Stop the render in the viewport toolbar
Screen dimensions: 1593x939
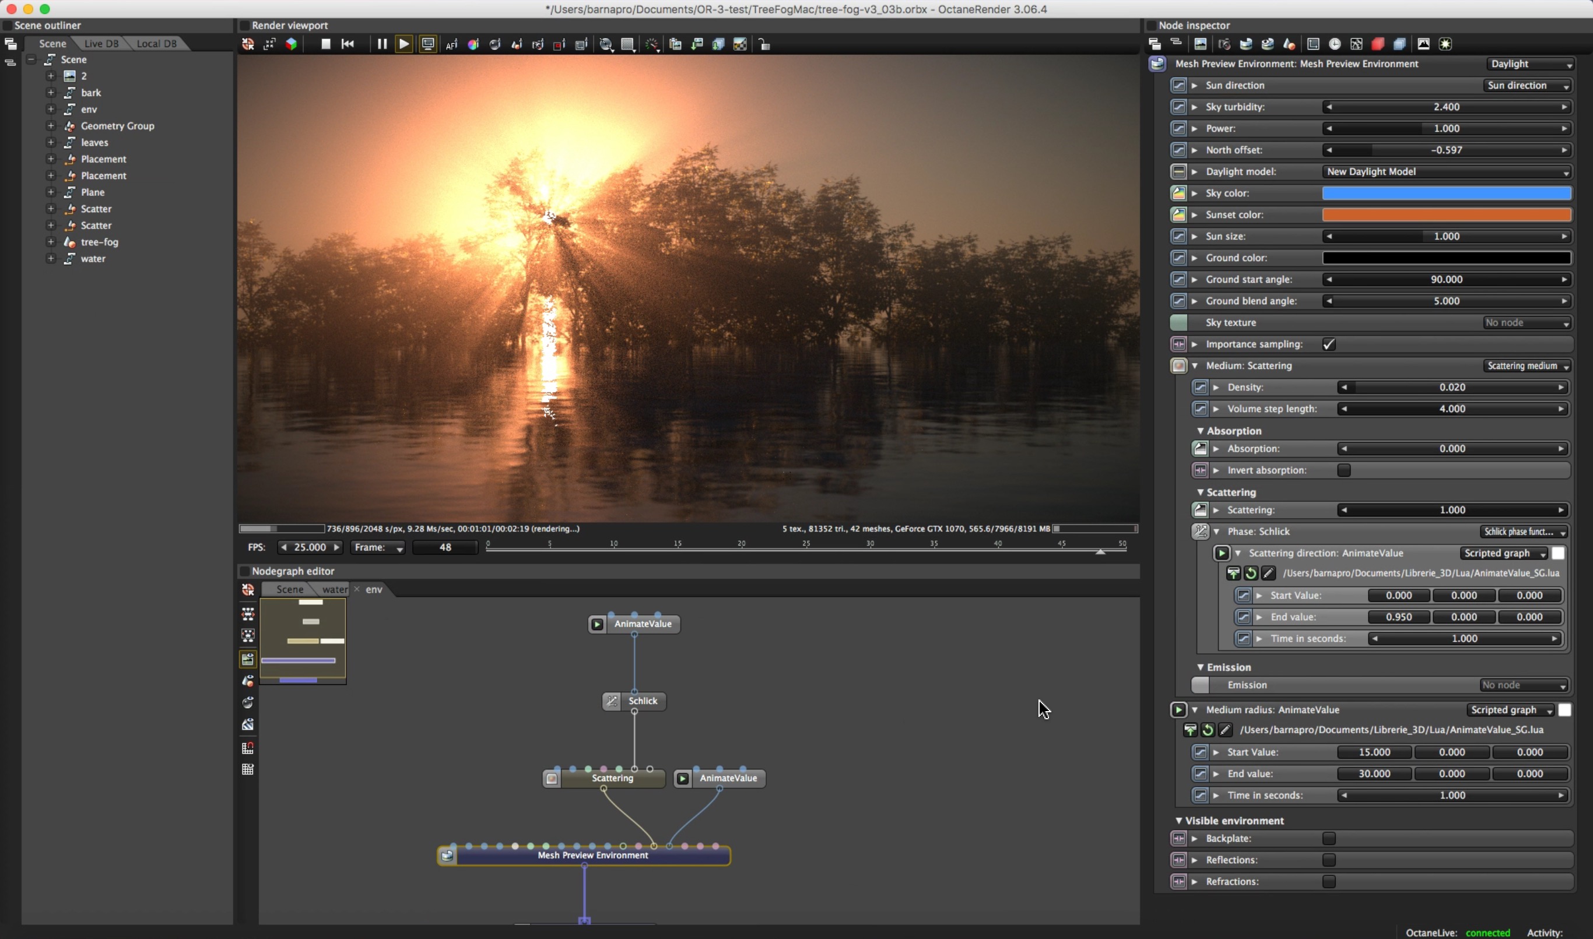pyautogui.click(x=325, y=44)
